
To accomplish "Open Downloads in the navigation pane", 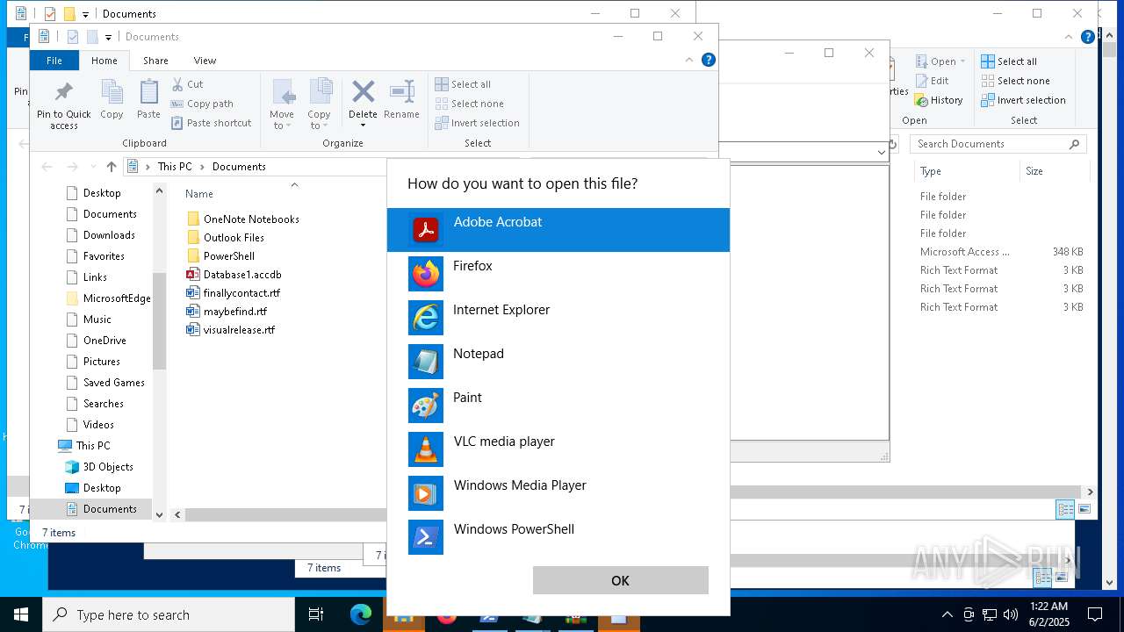I will click(109, 235).
